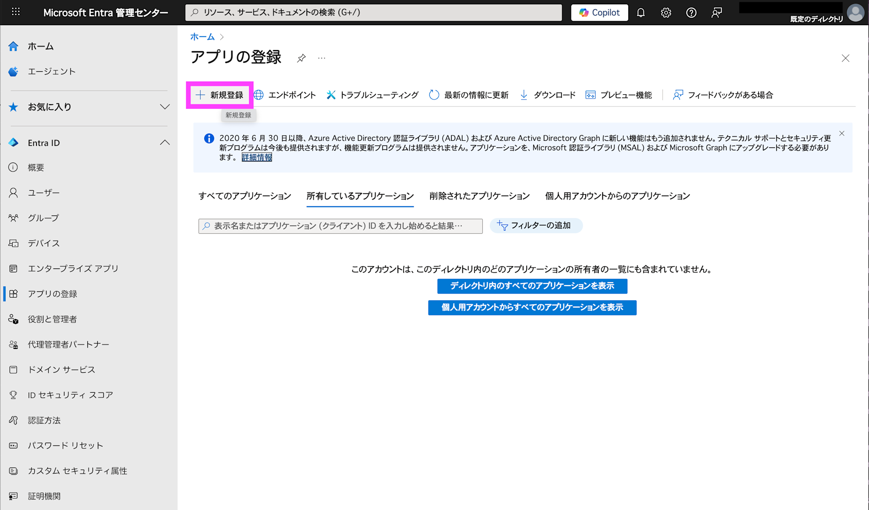Click 新規登録 in the toolbar

[219, 95]
